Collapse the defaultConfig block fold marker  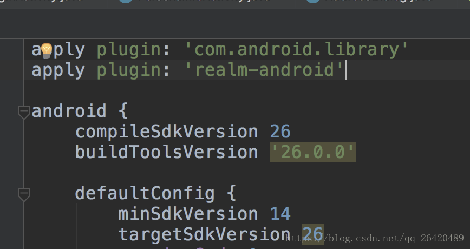point(24,194)
